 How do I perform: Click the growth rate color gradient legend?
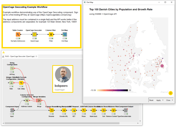112,90
